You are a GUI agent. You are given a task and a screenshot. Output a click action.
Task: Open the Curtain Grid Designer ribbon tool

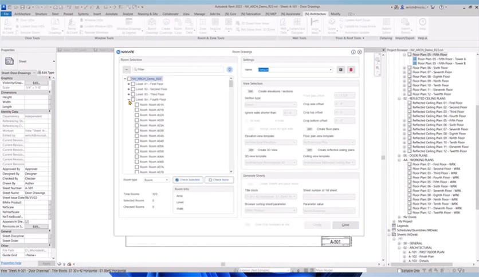297,25
